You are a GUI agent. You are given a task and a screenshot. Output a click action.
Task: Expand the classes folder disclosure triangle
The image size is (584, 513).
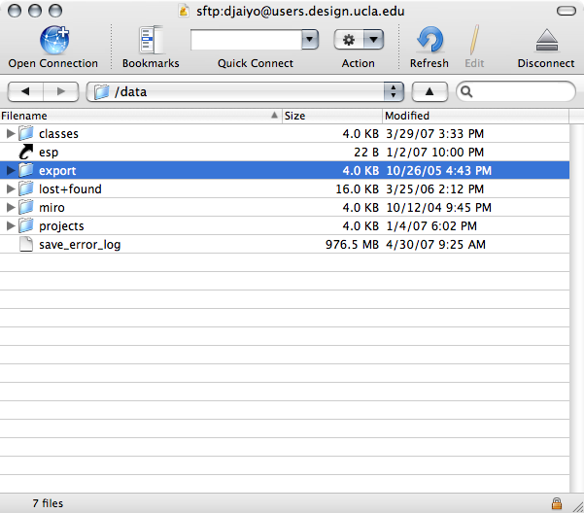point(11,133)
